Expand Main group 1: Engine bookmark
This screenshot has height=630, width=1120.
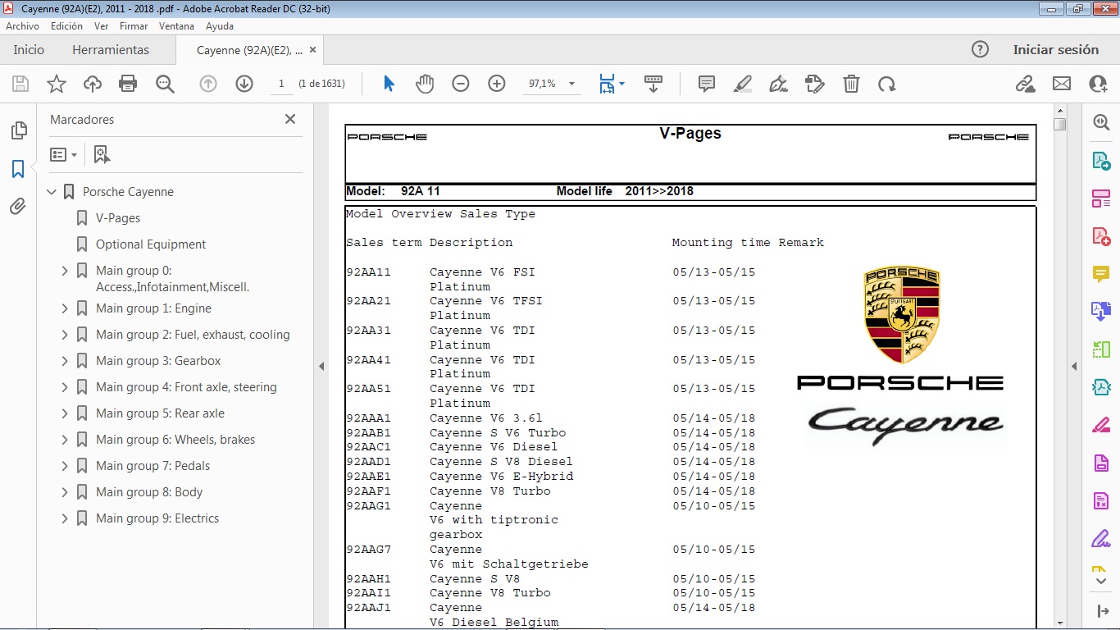tap(65, 308)
